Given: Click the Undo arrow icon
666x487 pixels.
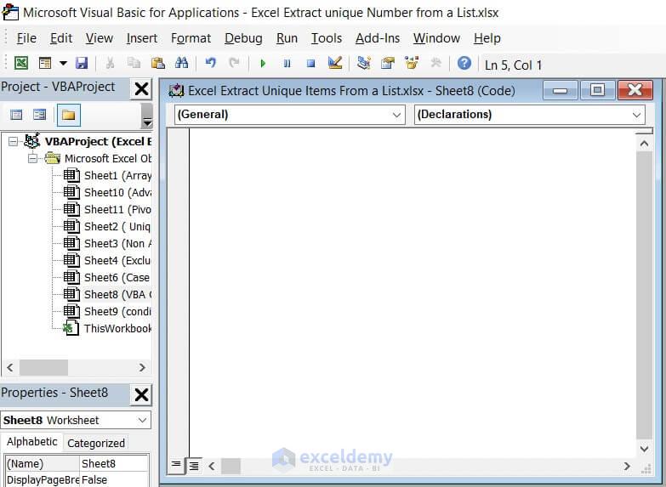Looking at the screenshot, I should pyautogui.click(x=211, y=63).
